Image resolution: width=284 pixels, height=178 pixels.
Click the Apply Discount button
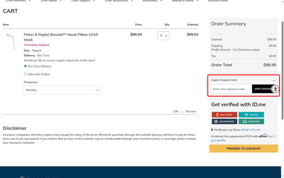coord(264,89)
